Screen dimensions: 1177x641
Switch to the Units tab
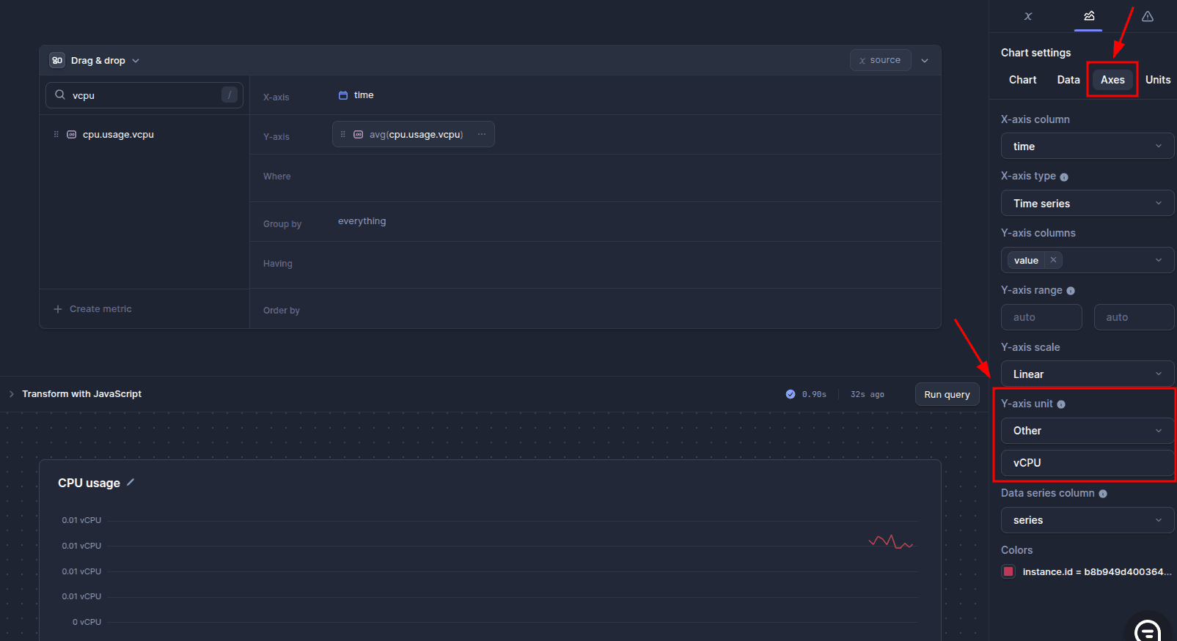pos(1157,80)
